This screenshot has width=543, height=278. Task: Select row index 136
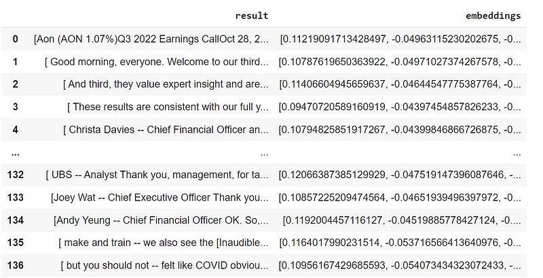15,266
